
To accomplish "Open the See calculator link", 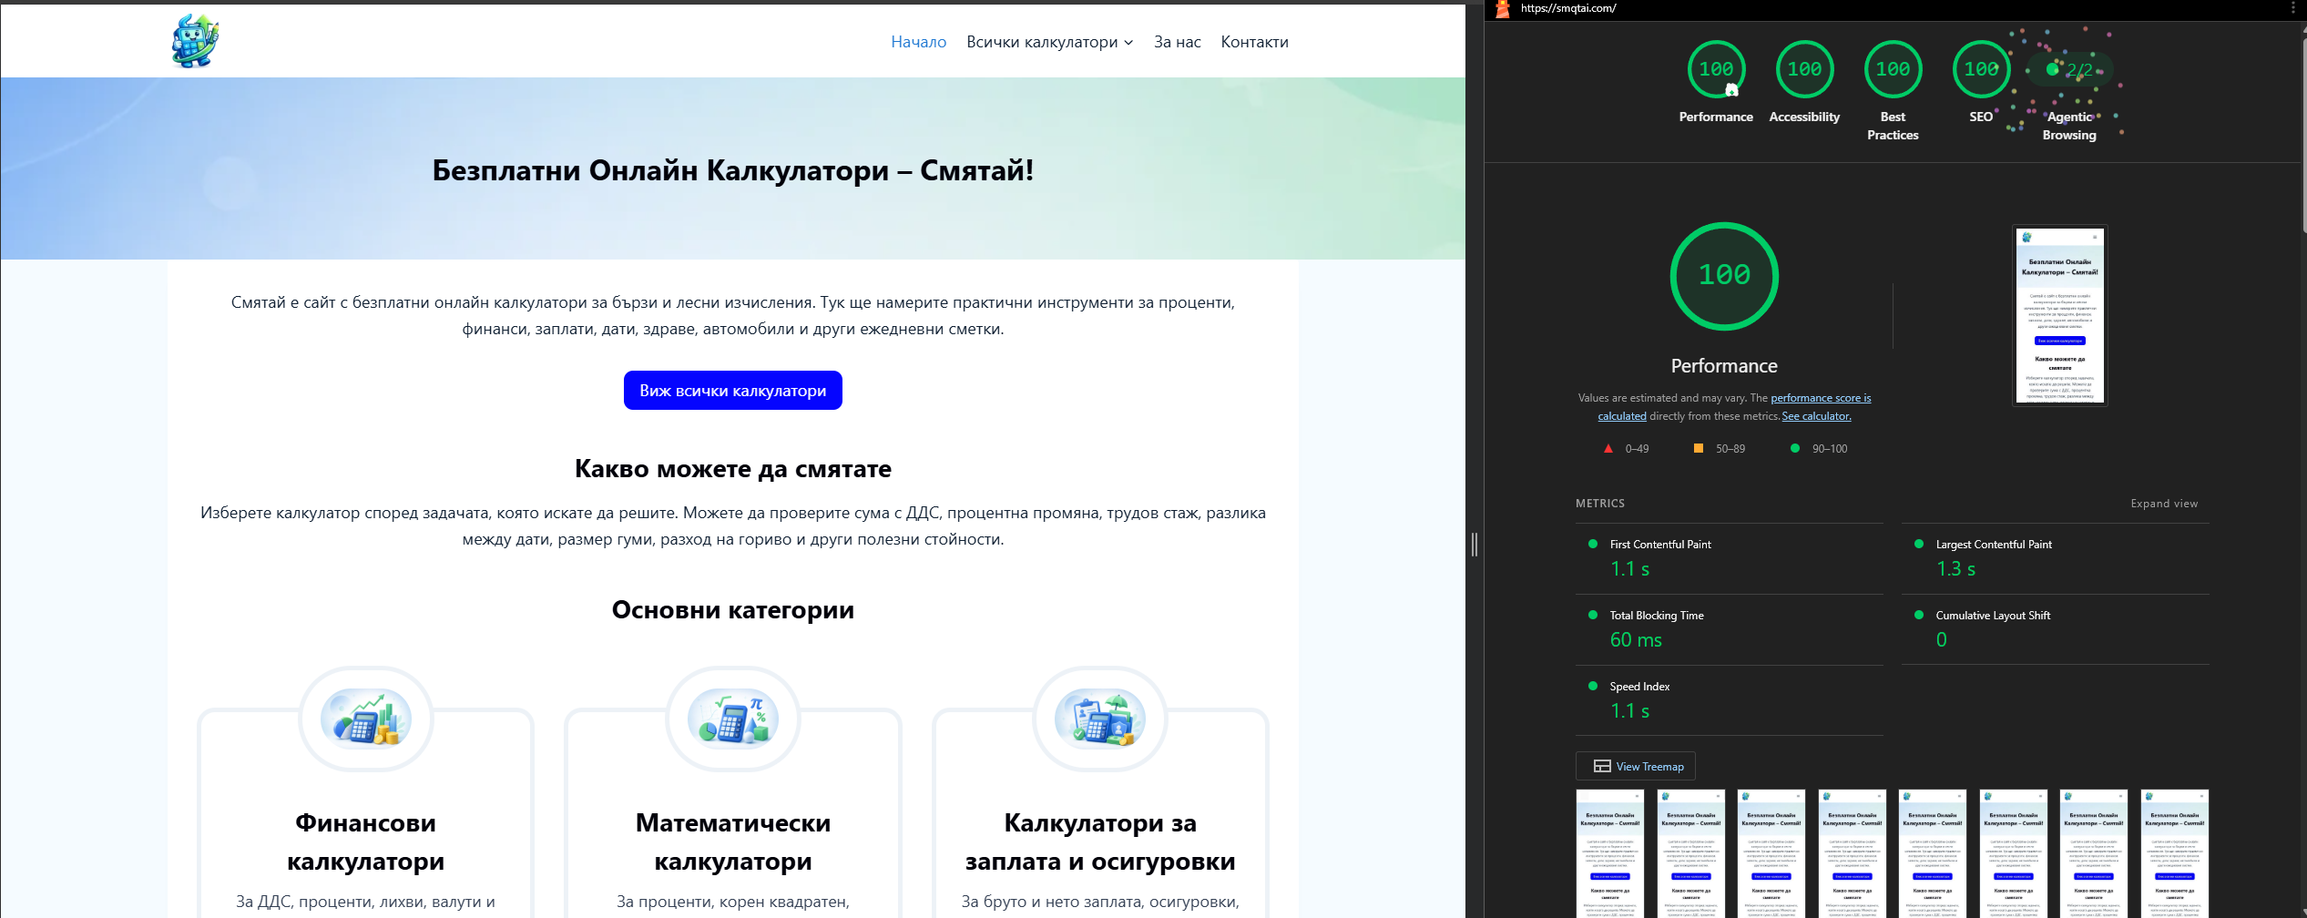I will tap(1816, 416).
